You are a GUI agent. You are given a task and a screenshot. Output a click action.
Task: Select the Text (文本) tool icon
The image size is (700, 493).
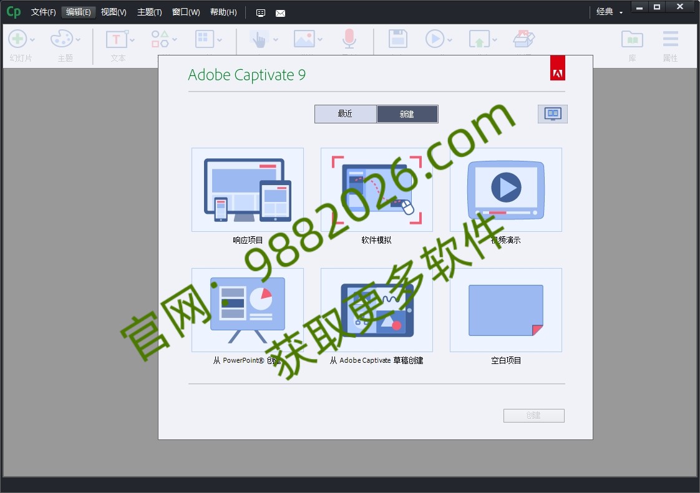pos(117,39)
